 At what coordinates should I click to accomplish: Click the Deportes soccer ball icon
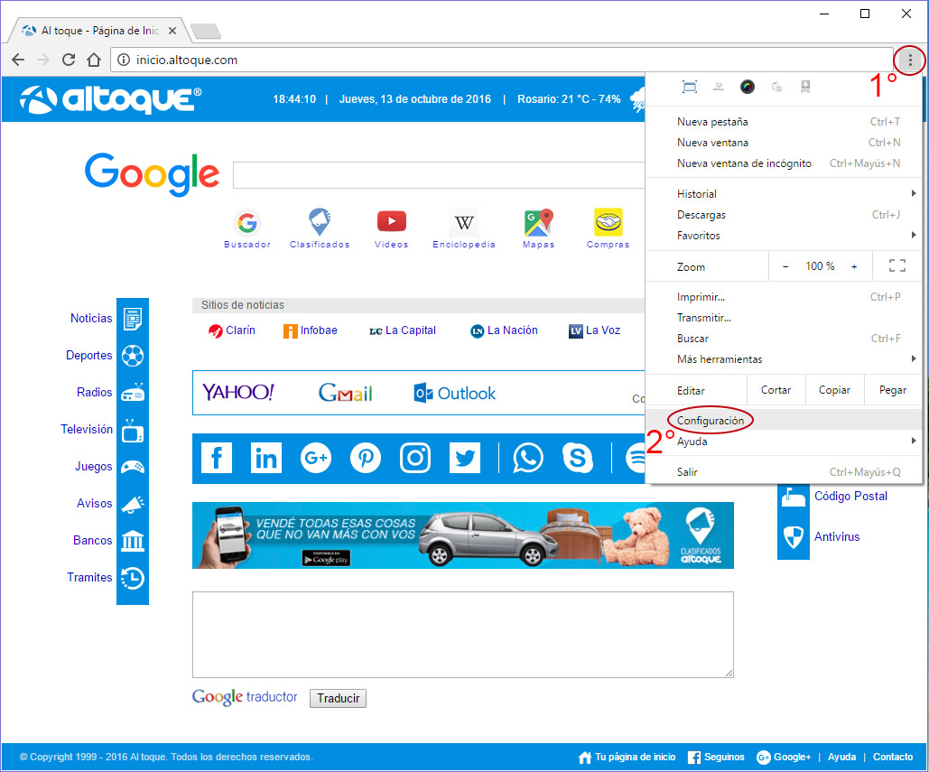pyautogui.click(x=133, y=356)
